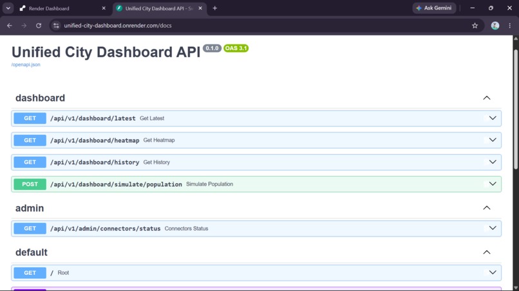Expand the connectors/status endpoint chevron
519x291 pixels.
tap(493, 228)
